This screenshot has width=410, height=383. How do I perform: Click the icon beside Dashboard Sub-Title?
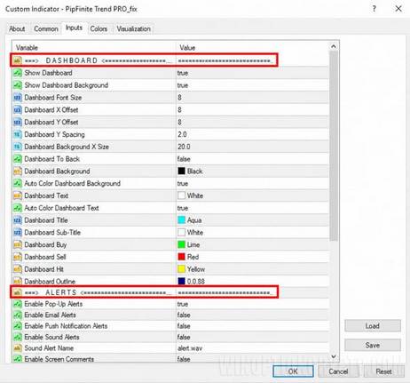pos(18,233)
